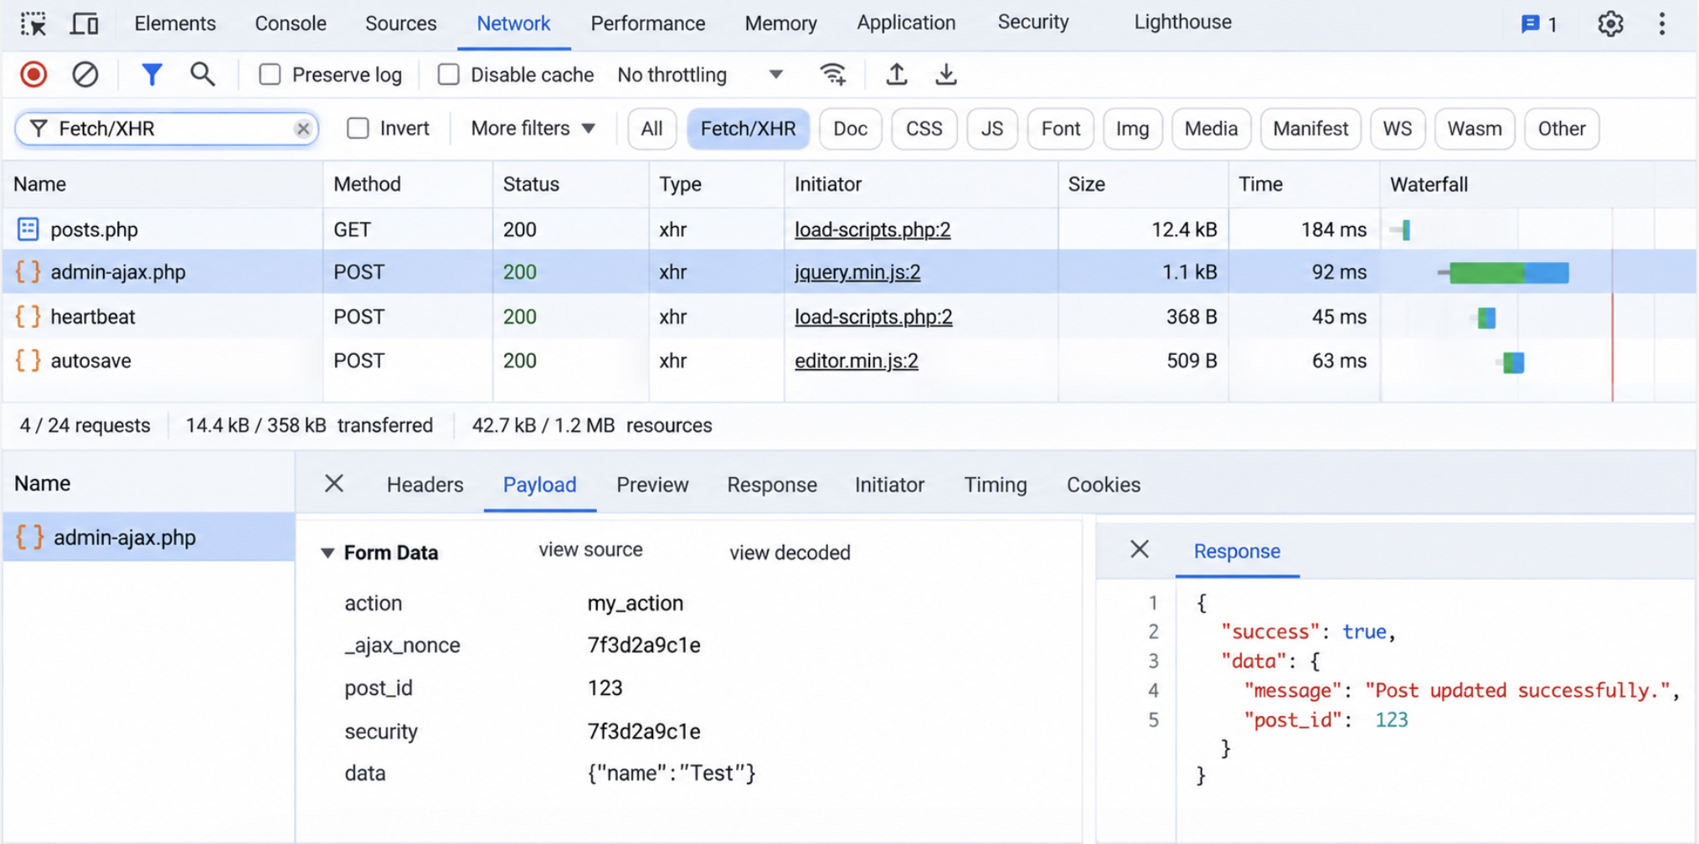Viewport: 1699px width, 844px height.
Task: Click the autosave JSON braces icon
Action: [x=28, y=361]
